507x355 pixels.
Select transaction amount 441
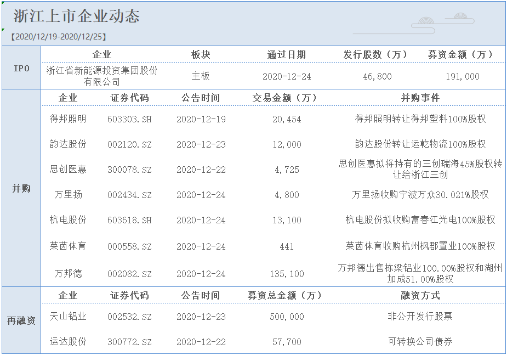pos(287,246)
